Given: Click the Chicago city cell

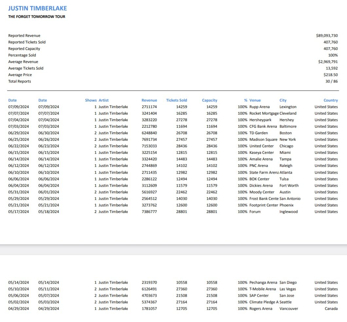Looking at the screenshot, I should [286, 146].
